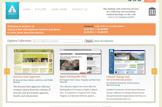162x107 pixels.
Task: Open the Japan Earthquake 2011 title link
Action: click(x=73, y=77)
